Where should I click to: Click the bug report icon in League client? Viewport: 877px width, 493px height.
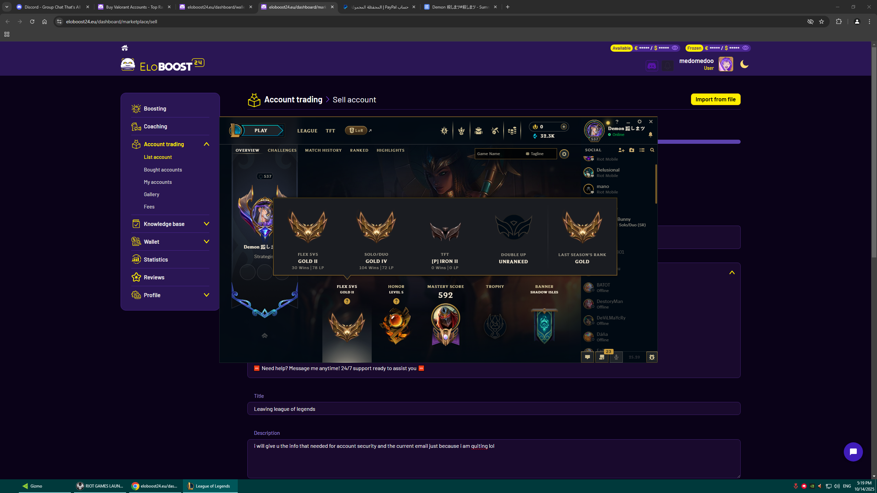point(652,357)
